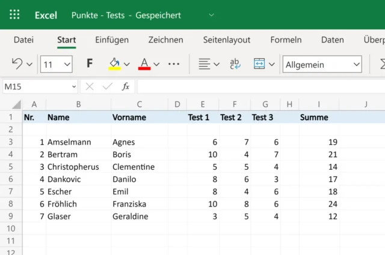Open more font options (three dots)

pyautogui.click(x=174, y=64)
